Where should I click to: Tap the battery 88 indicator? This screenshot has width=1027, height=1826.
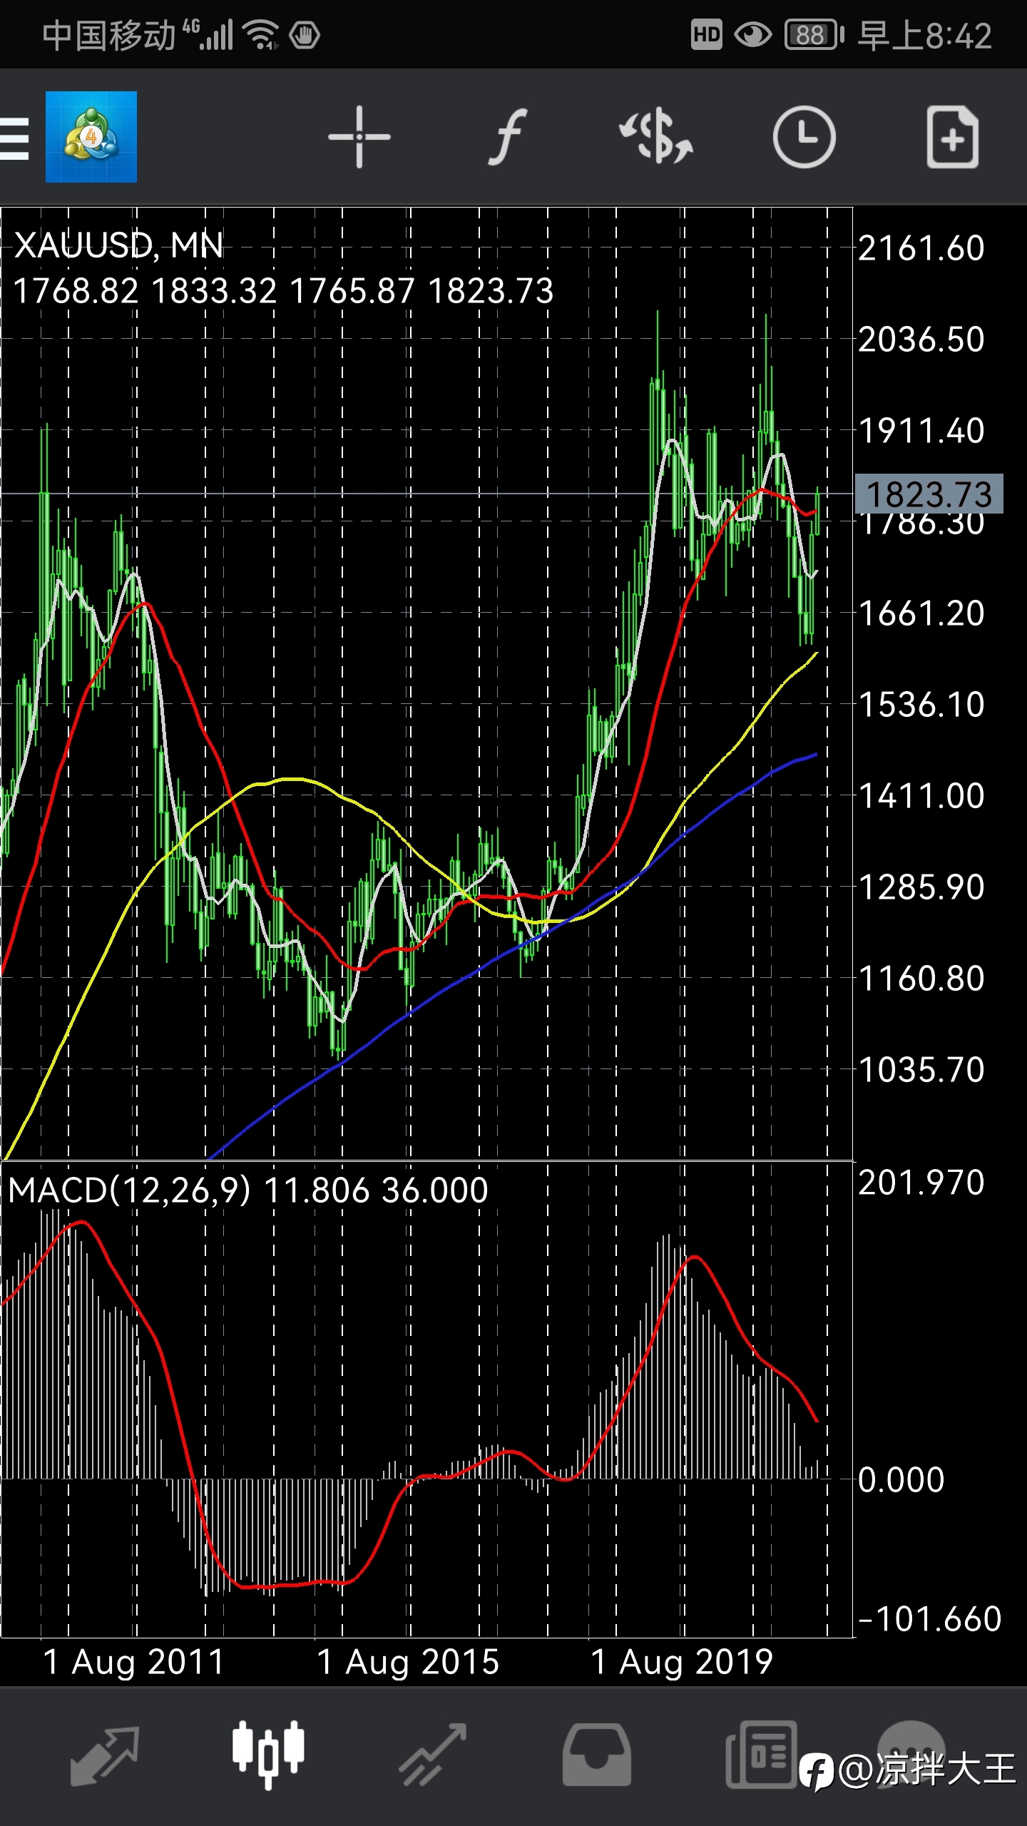814,35
